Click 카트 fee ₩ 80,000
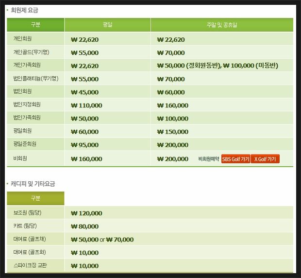Screen dimensions: 301x278 click(x=84, y=226)
